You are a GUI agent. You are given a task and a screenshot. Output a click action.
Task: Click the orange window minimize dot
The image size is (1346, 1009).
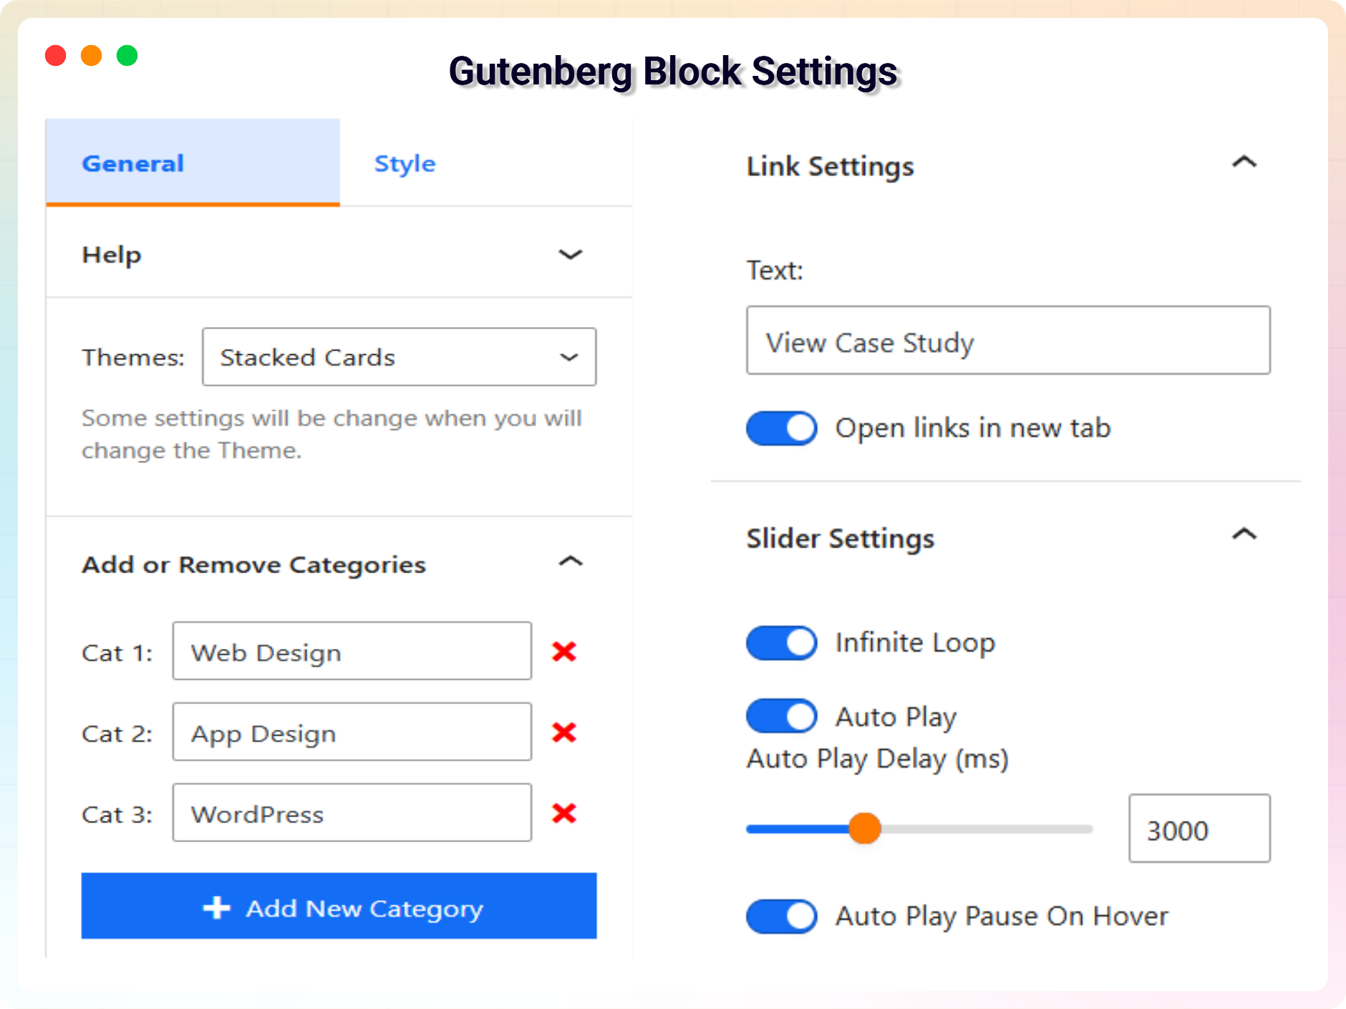click(x=92, y=56)
